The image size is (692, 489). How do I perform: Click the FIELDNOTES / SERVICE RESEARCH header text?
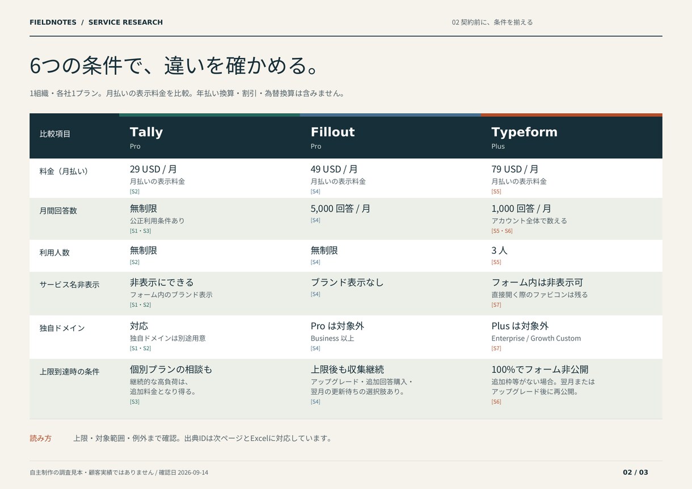pyautogui.click(x=96, y=22)
